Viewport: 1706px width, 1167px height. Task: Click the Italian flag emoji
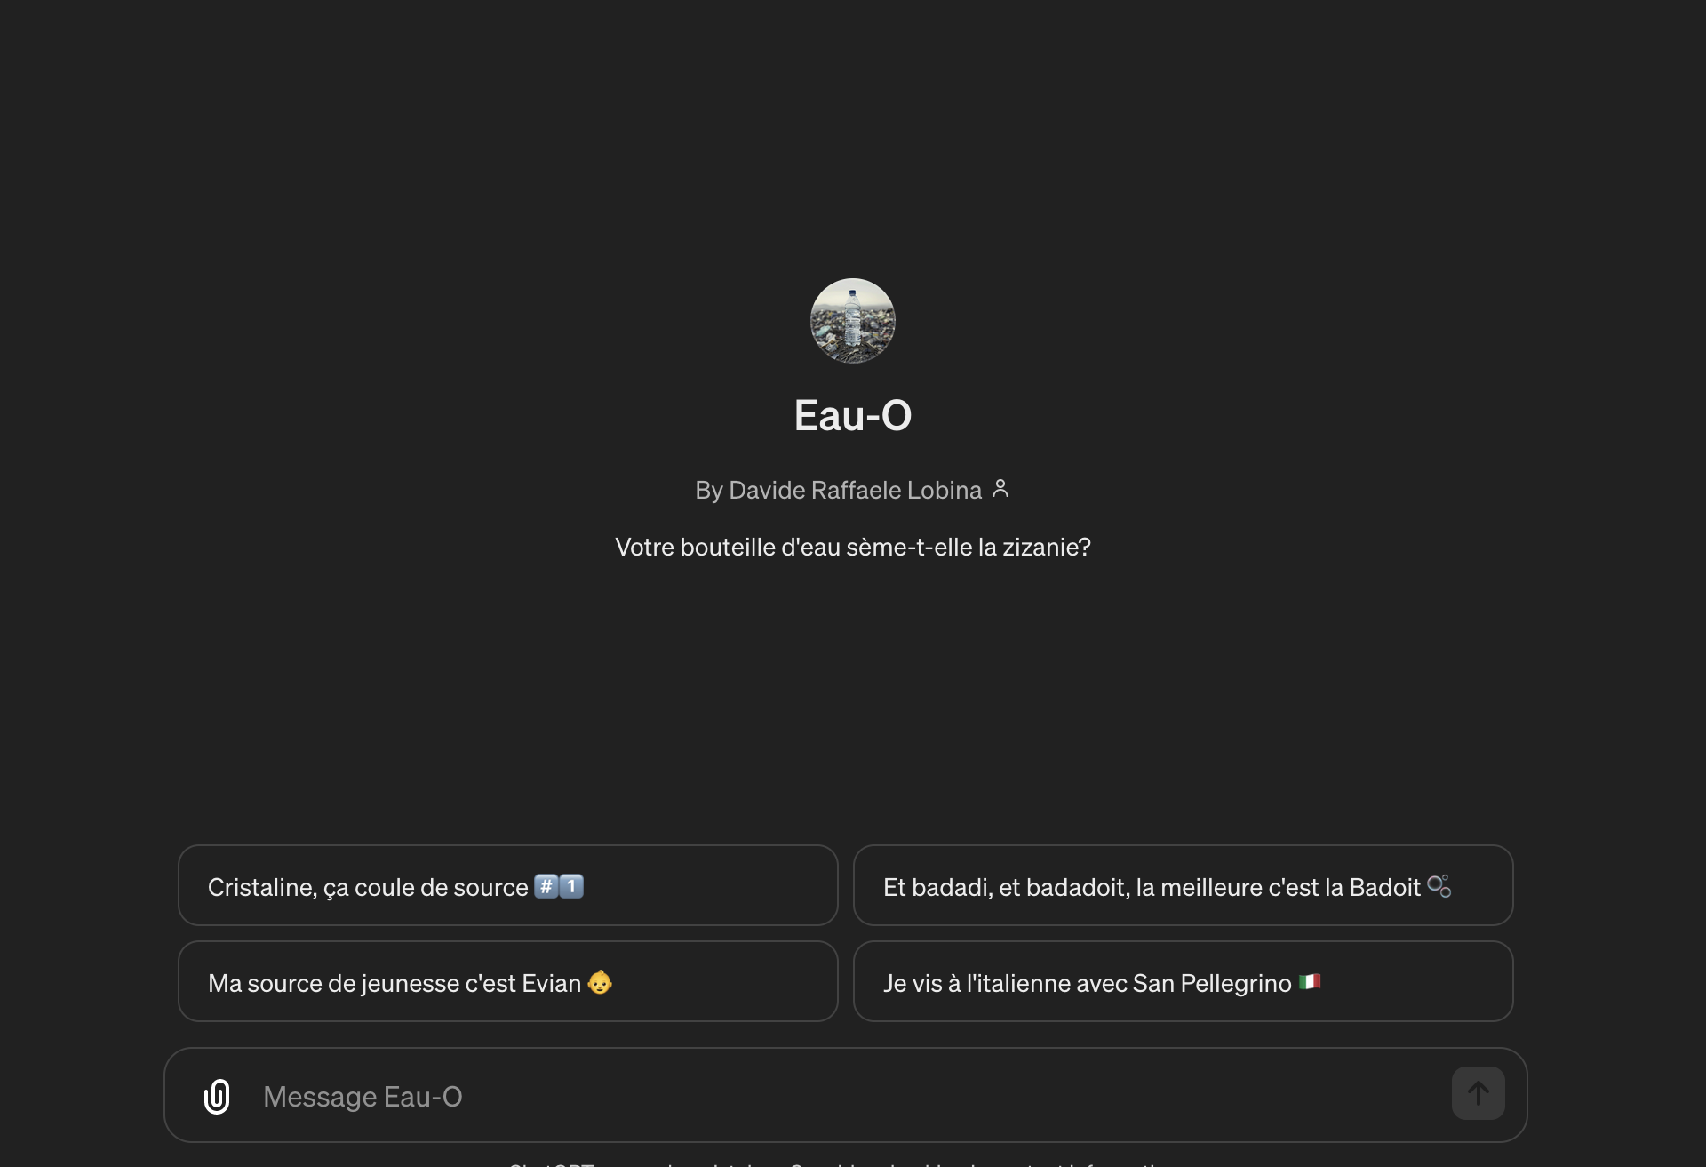point(1310,982)
